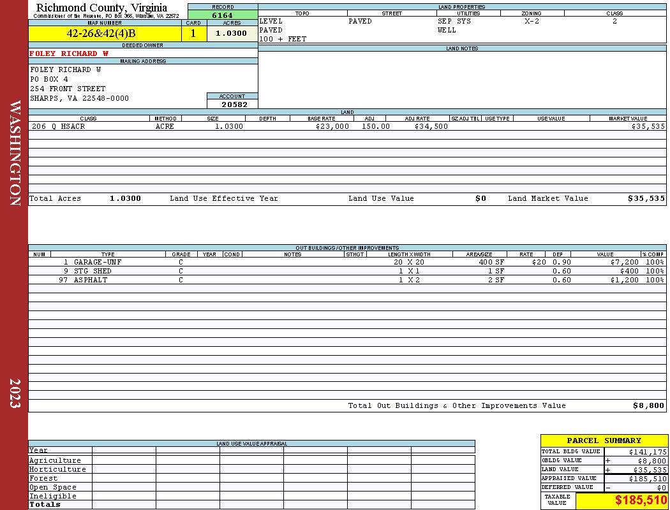Viewport: 670px width, 510px height.
Task: Click the asphalt value $1,200
Action: (x=624, y=280)
